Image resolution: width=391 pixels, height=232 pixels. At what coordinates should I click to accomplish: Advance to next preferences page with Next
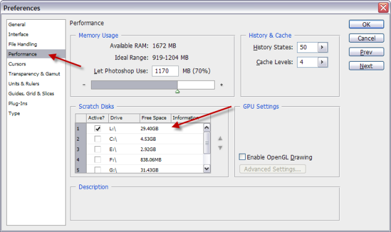click(x=366, y=66)
